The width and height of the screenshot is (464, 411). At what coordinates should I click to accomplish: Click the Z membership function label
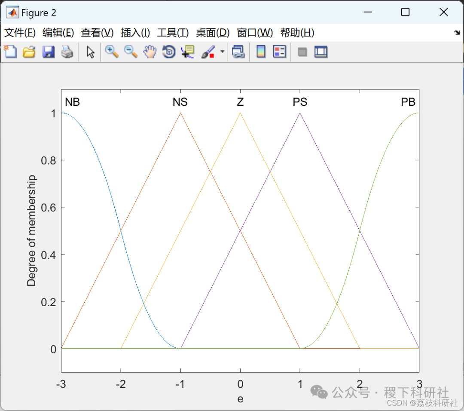pyautogui.click(x=240, y=102)
